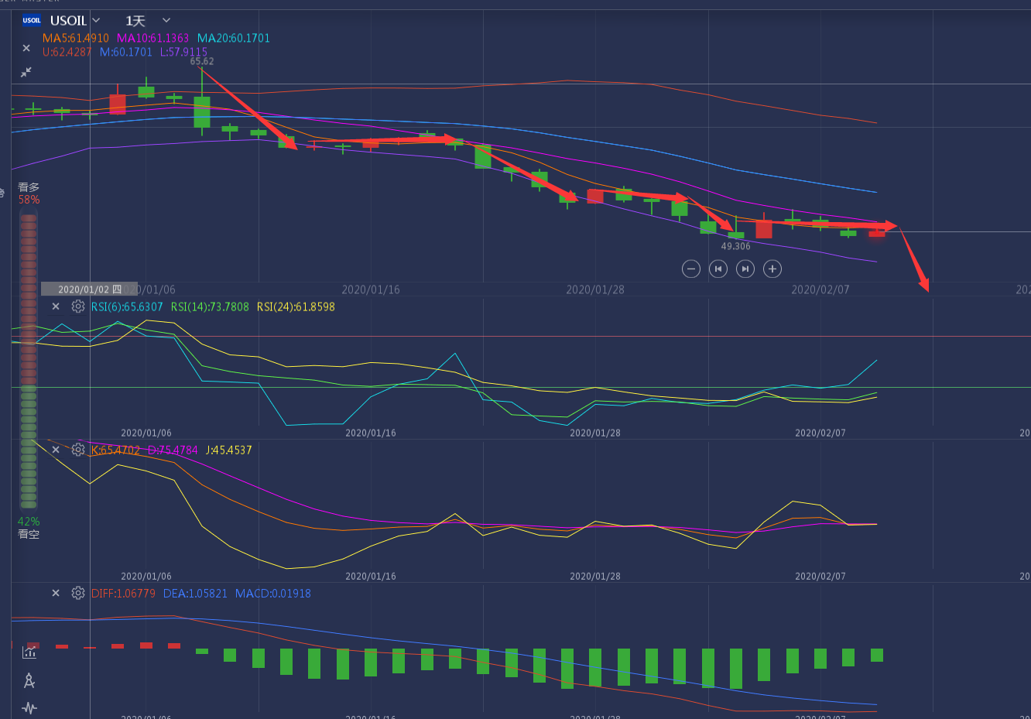Image resolution: width=1031 pixels, height=719 pixels.
Task: Click the MA5:61.4910 value
Action: coord(76,38)
